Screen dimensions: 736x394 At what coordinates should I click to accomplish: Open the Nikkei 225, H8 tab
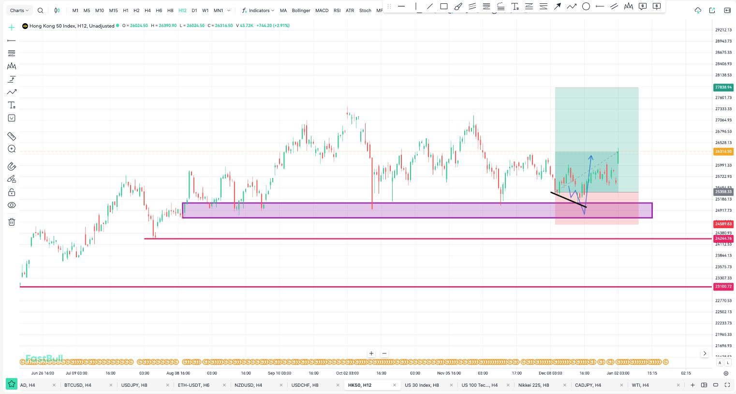point(533,385)
